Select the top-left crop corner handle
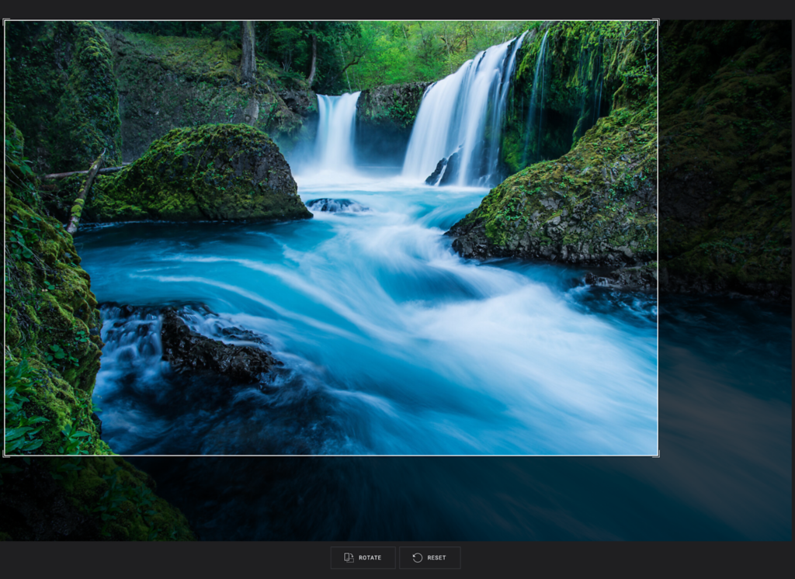Screen dimensions: 795x579 click(x=5, y=21)
